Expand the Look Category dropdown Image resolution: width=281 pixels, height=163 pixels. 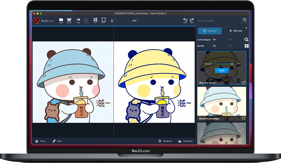coord(222,40)
